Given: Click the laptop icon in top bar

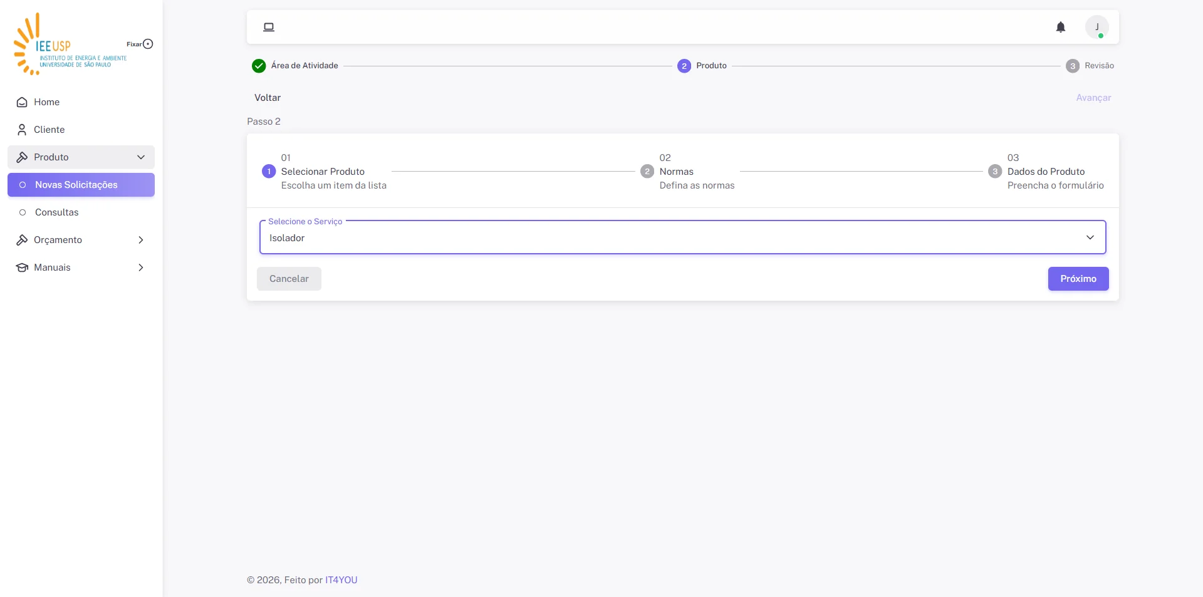Looking at the screenshot, I should (269, 27).
